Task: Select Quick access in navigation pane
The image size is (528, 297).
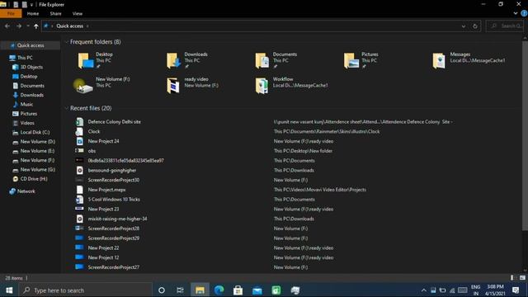Action: [x=31, y=45]
